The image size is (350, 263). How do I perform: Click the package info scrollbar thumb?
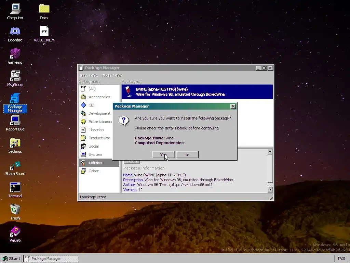click(x=270, y=168)
